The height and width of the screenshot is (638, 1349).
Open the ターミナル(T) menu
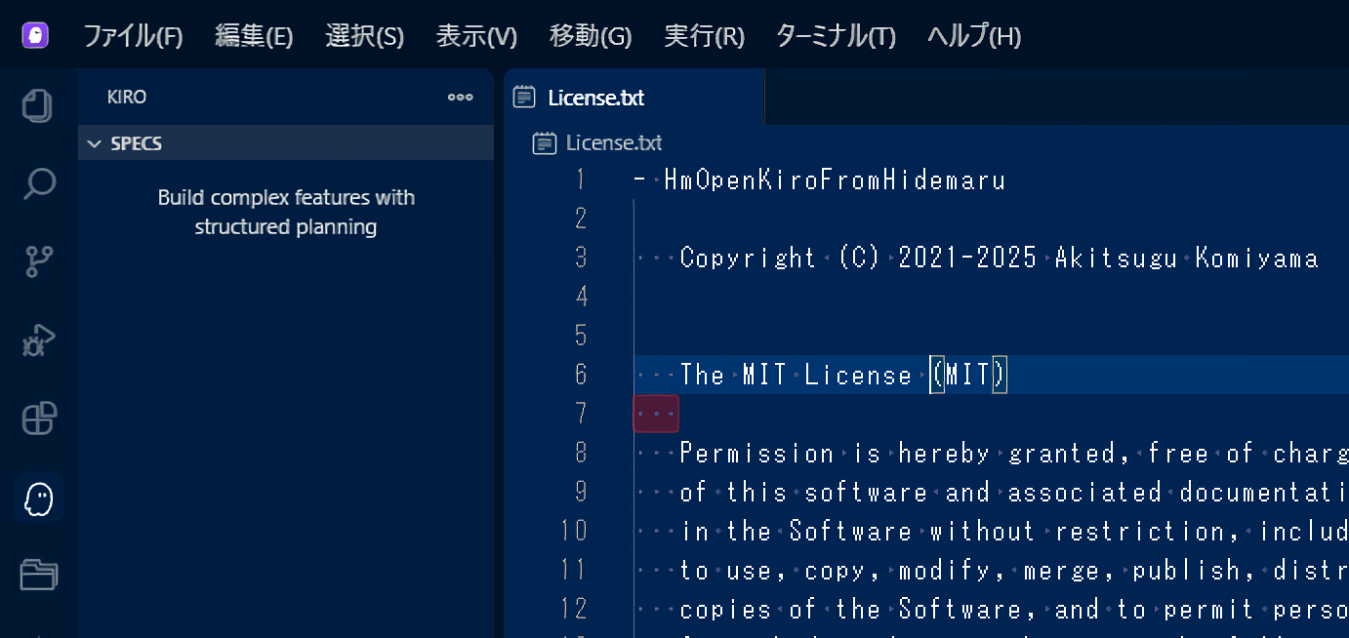coord(835,37)
